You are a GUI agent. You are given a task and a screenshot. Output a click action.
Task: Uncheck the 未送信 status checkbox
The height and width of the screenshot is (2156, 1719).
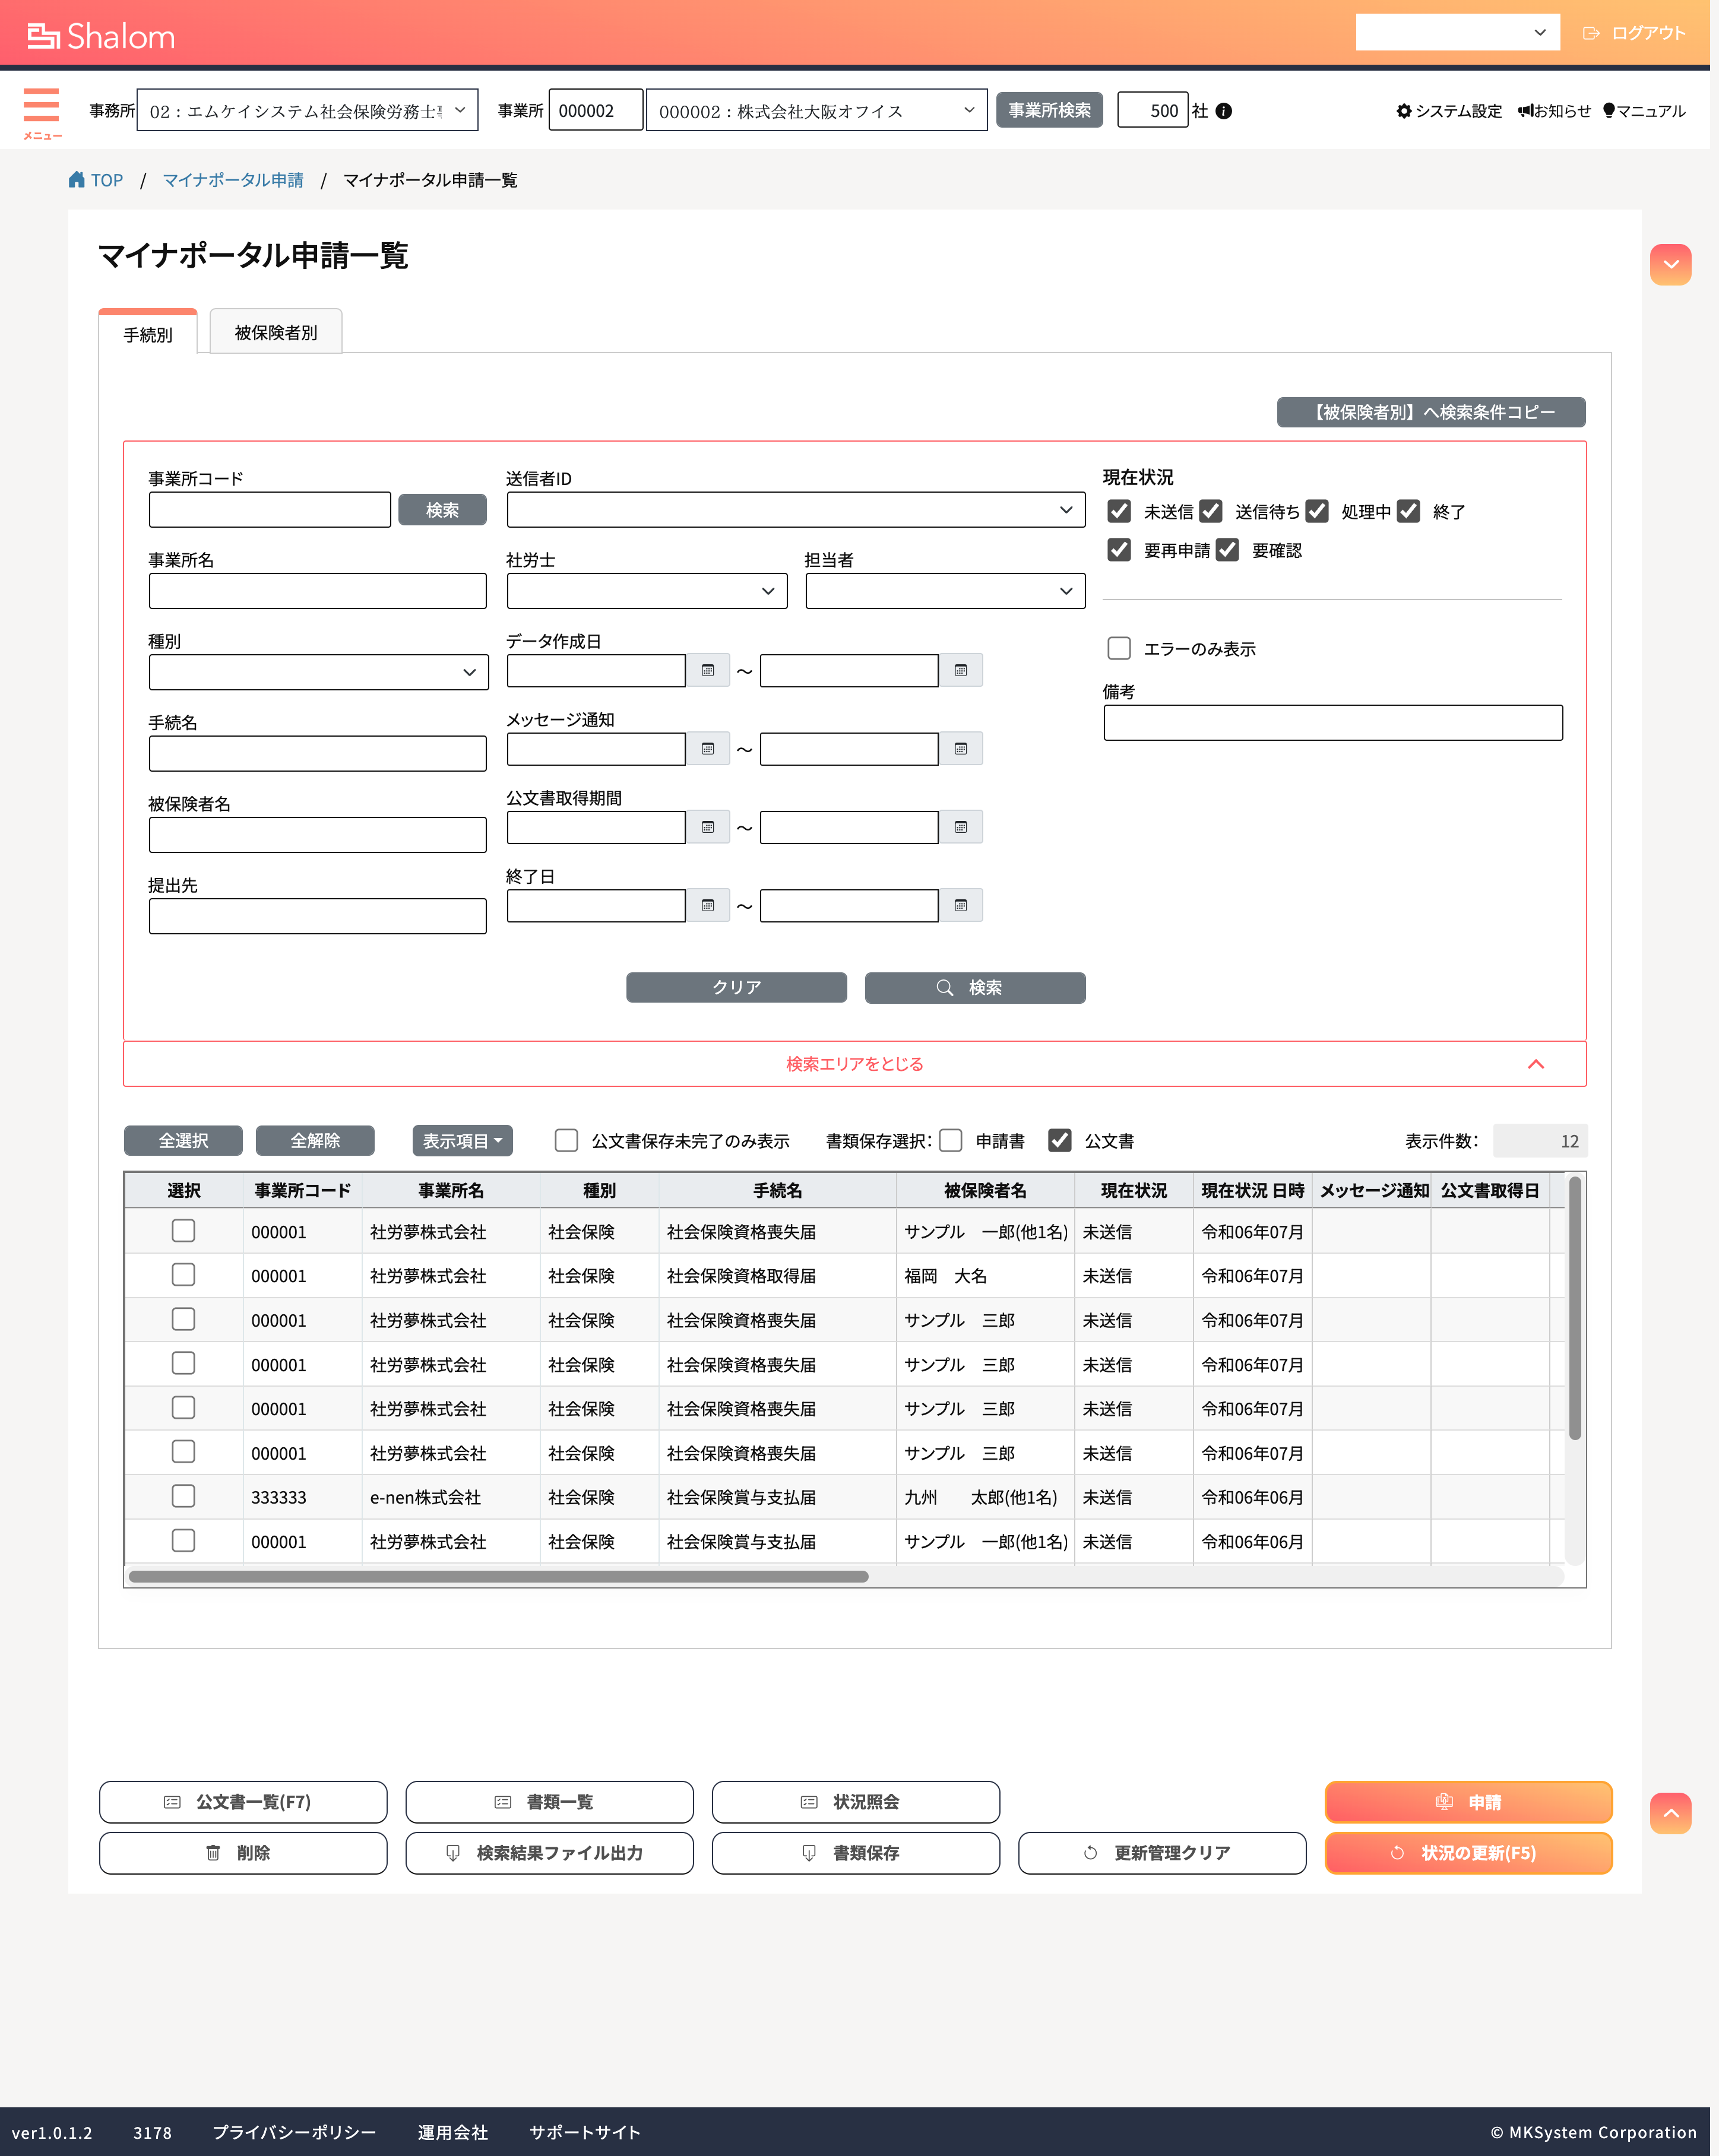coord(1119,512)
